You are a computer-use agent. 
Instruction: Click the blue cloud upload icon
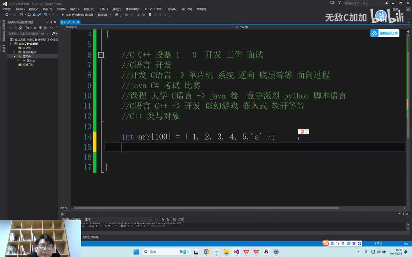coord(374,33)
